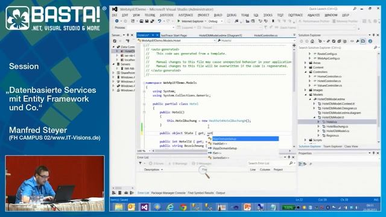Click the Solution Explorer search magnifier icon
The width and height of the screenshot is (386, 217).
375,48
